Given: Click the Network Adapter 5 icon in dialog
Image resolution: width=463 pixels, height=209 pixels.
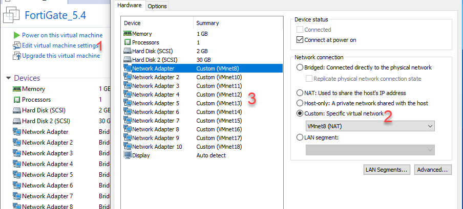Looking at the screenshot, I should tap(127, 103).
